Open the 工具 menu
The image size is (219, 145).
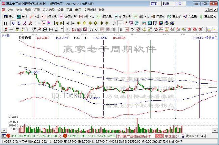[69, 10]
